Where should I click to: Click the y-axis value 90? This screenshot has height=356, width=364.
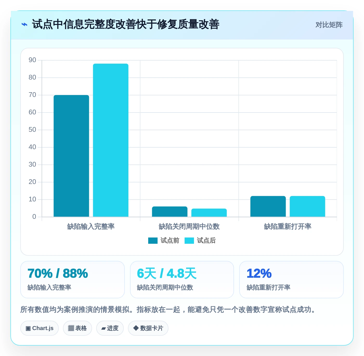(32, 60)
